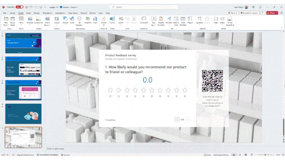Insert a Table
The image size is (285, 160).
click(x=21, y=20)
